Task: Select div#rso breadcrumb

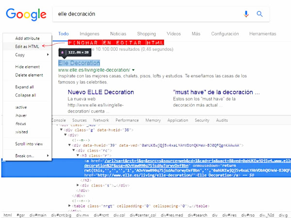Action: pos(248,215)
